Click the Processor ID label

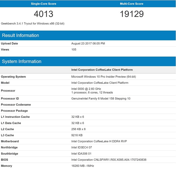[x=10, y=99]
